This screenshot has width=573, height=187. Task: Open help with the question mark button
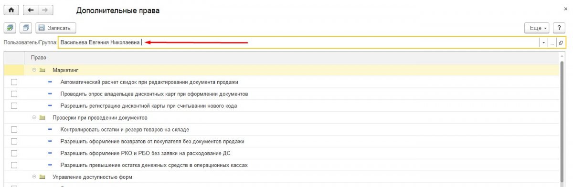coord(560,28)
